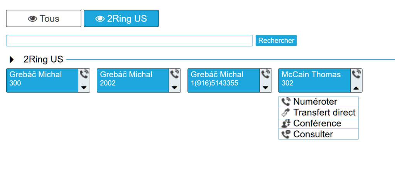Viewport: 395px width, 176px height.
Task: Click phone icon on the 1(916)5143355 card
Action: point(265,74)
